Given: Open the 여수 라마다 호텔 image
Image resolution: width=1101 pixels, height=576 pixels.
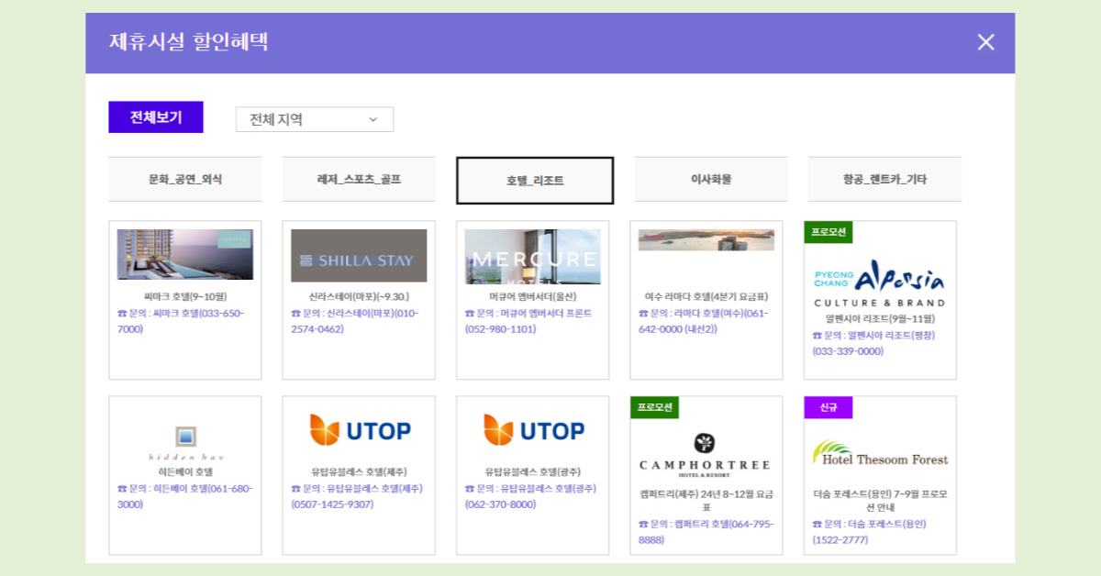Looking at the screenshot, I should tap(706, 239).
